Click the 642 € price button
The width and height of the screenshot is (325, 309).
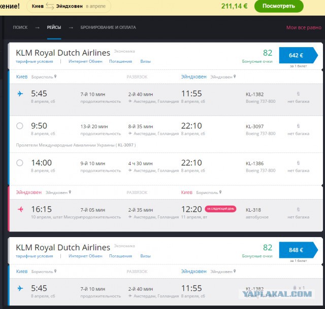(x=298, y=55)
